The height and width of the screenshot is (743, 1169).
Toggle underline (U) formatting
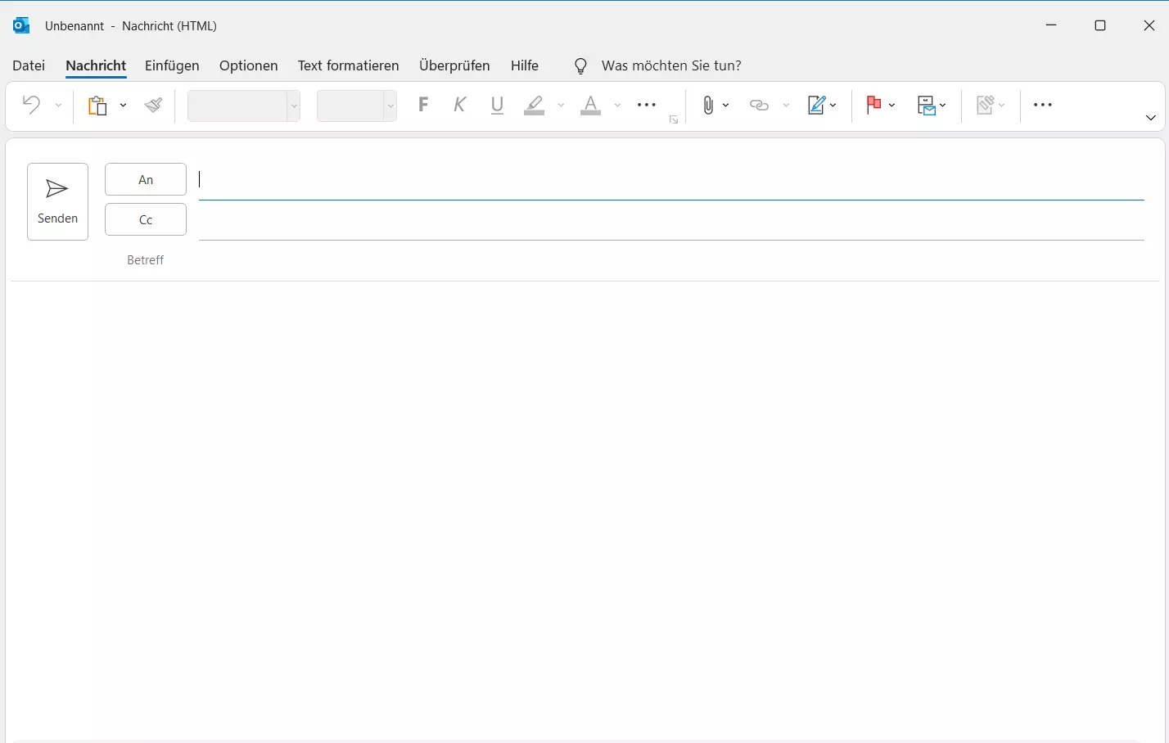(497, 105)
